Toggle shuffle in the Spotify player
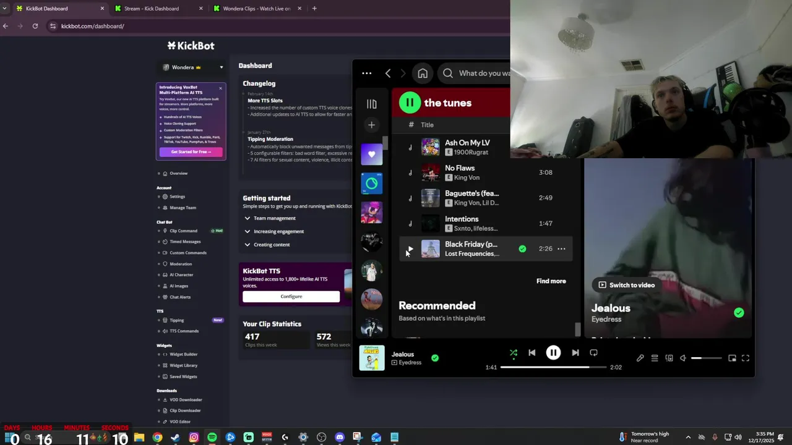Viewport: 792px width, 445px height. pos(513,353)
